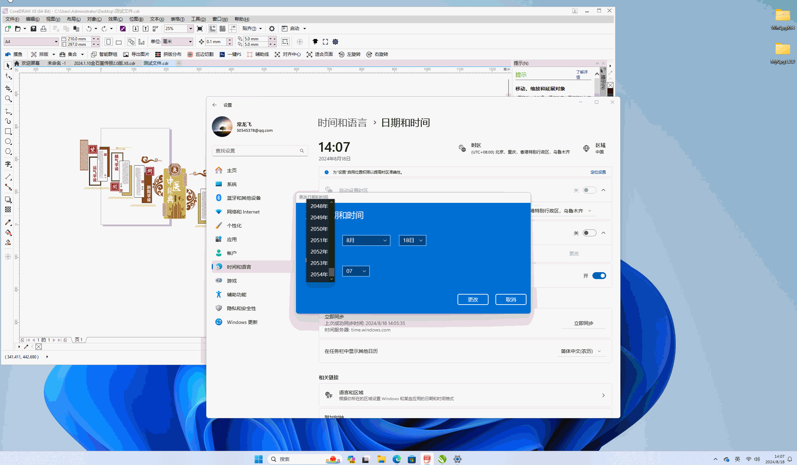Click the taskbar 搜索 search box
The height and width of the screenshot is (465, 797).
point(304,459)
